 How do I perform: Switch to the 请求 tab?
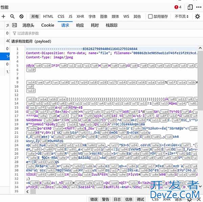click(65, 25)
